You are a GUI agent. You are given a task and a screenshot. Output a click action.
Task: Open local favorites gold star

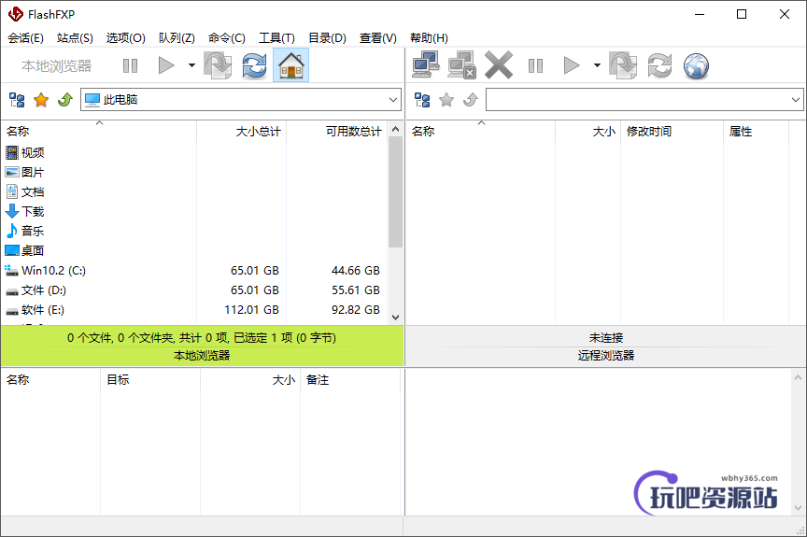tap(41, 100)
